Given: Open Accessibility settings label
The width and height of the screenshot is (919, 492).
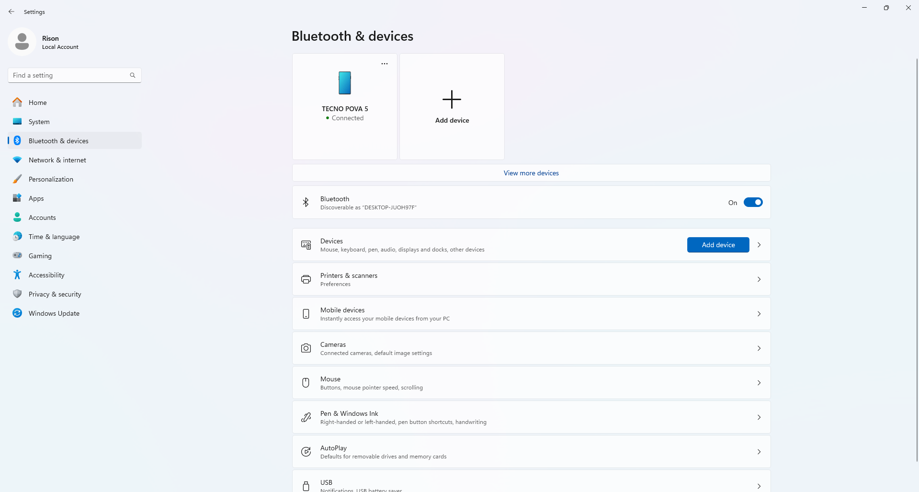Looking at the screenshot, I should 46,275.
